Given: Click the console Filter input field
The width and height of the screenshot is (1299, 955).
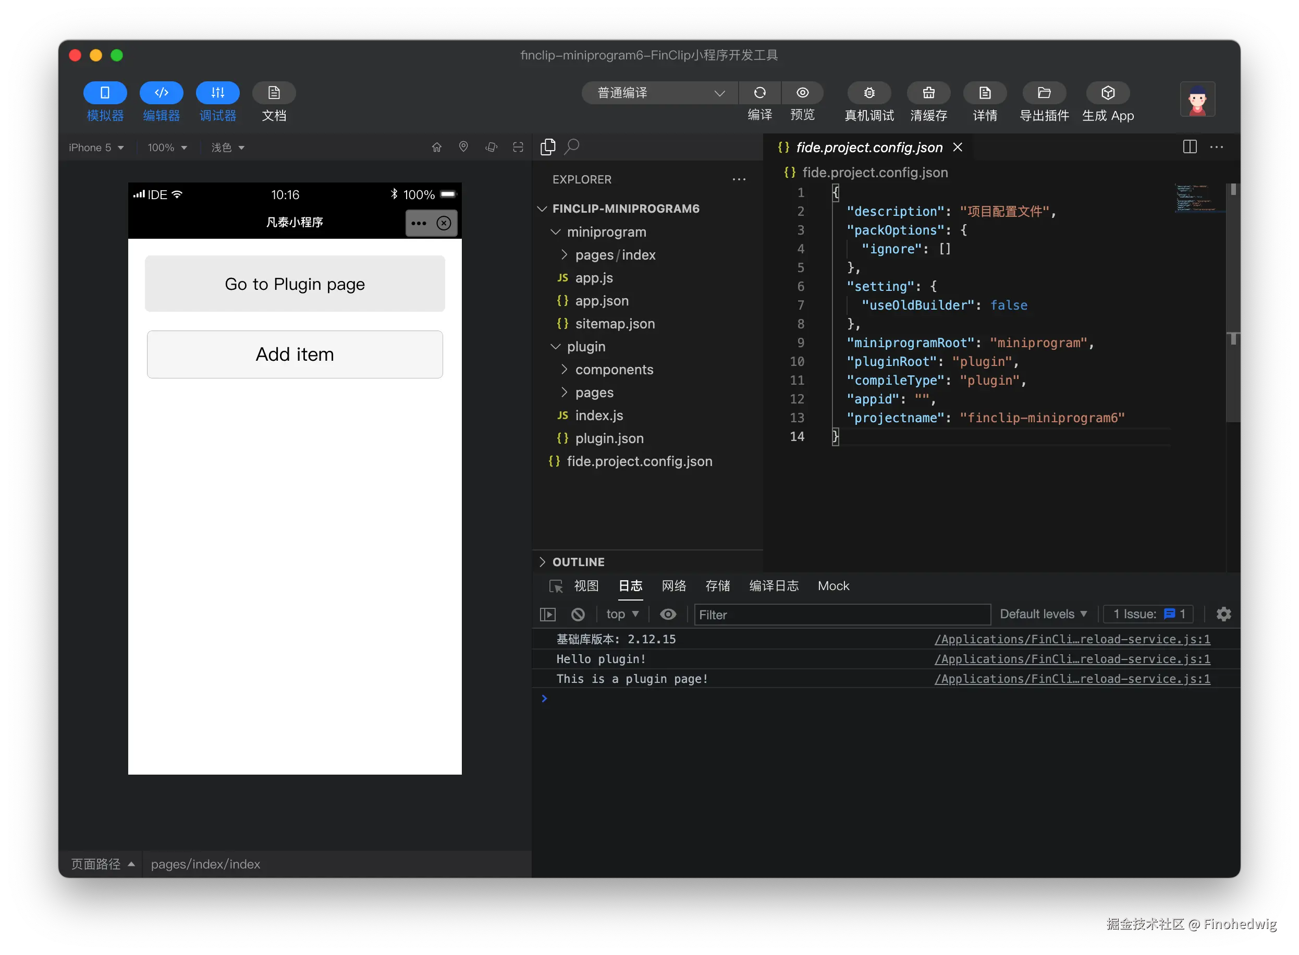Looking at the screenshot, I should tap(841, 615).
